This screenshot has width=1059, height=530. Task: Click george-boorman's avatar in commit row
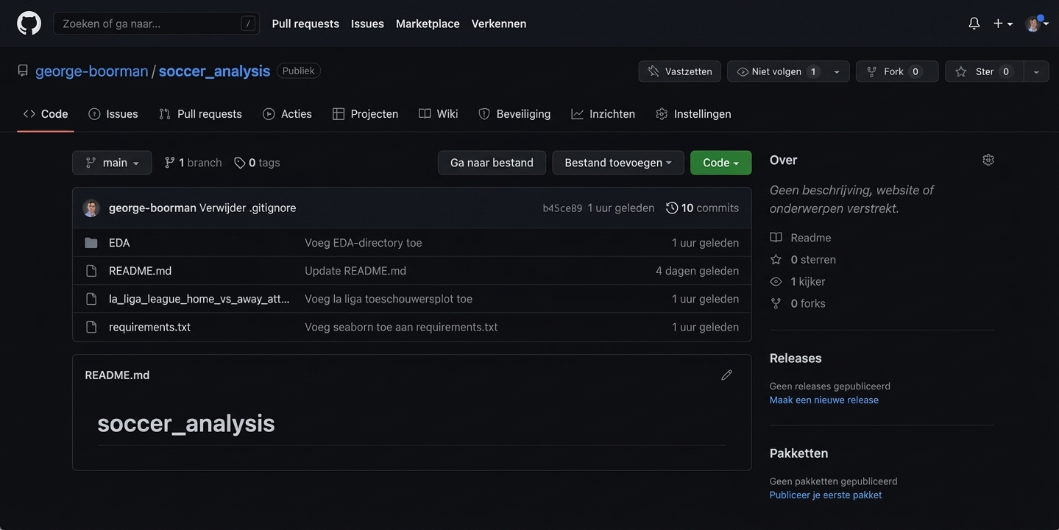tap(91, 208)
